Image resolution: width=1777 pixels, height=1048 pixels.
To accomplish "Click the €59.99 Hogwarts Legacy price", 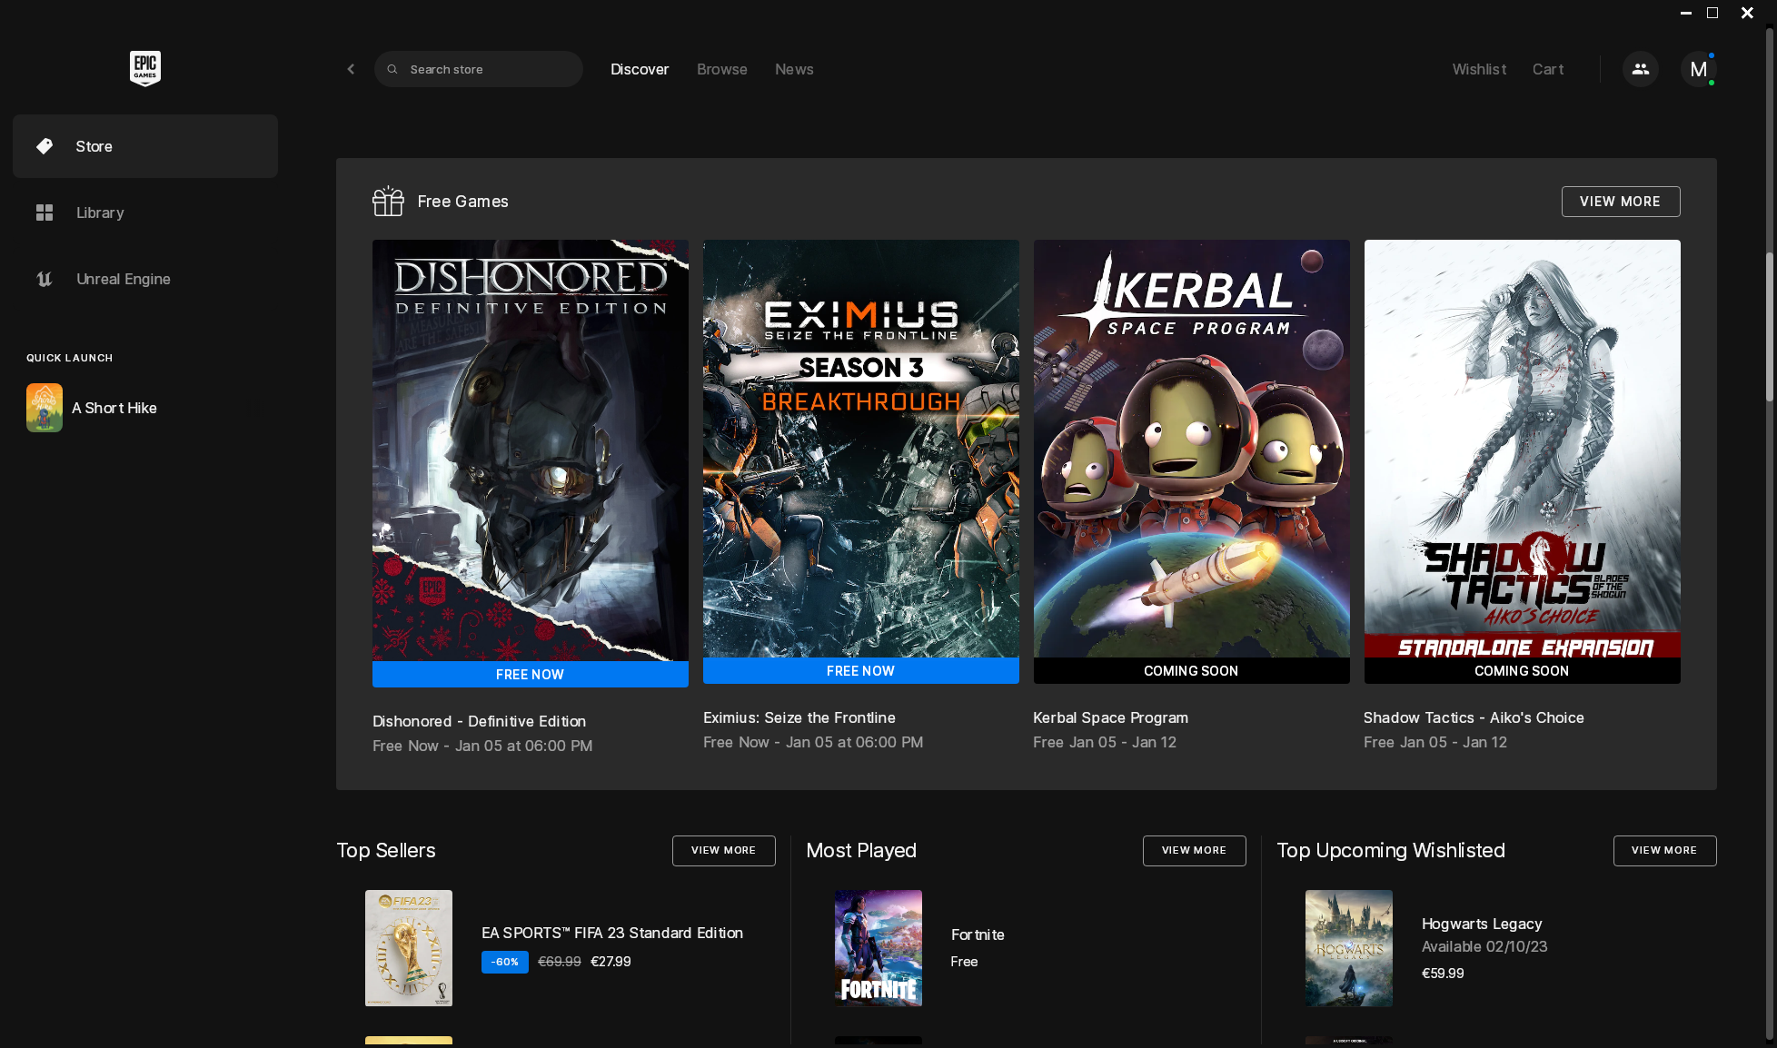I will point(1443,973).
